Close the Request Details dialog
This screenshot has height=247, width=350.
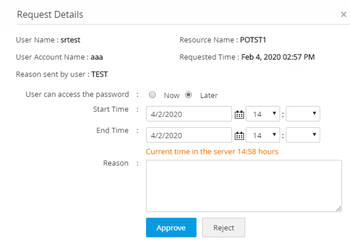click(x=343, y=15)
